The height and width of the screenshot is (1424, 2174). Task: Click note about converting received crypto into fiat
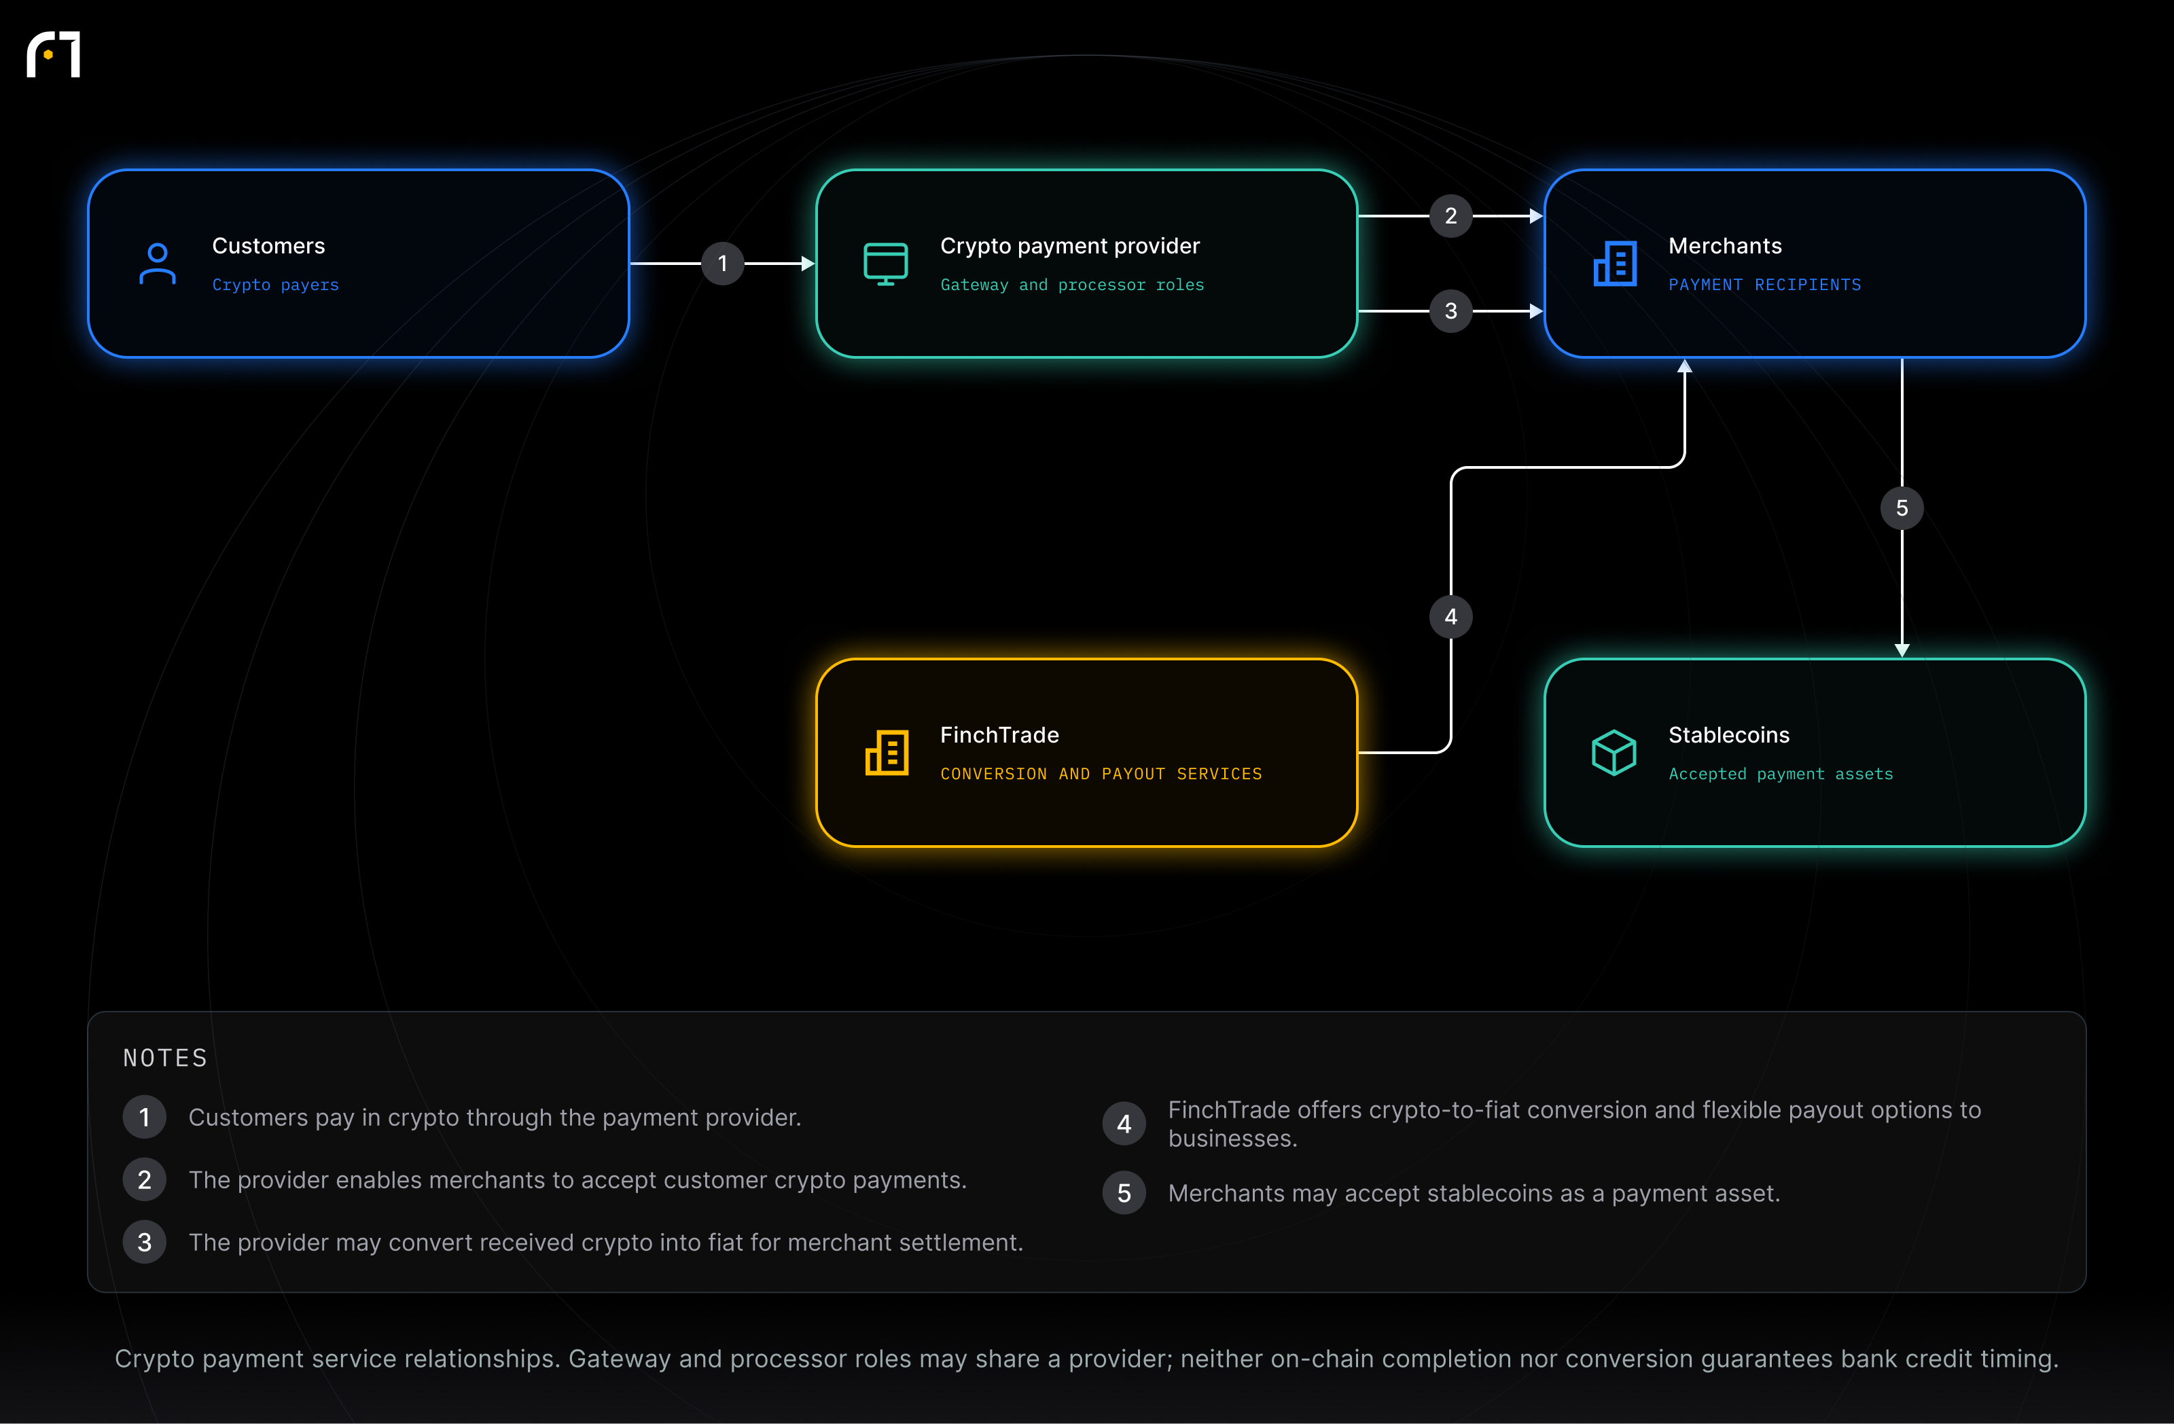point(605,1242)
